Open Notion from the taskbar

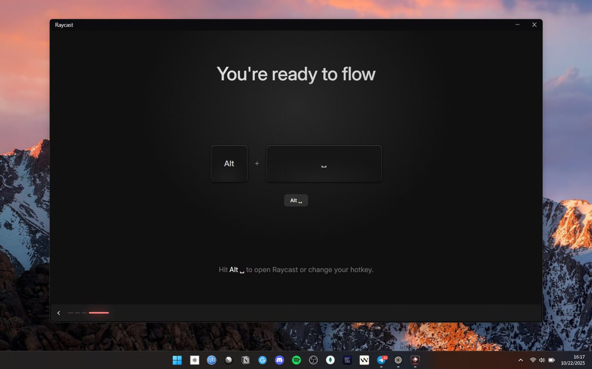click(x=245, y=360)
